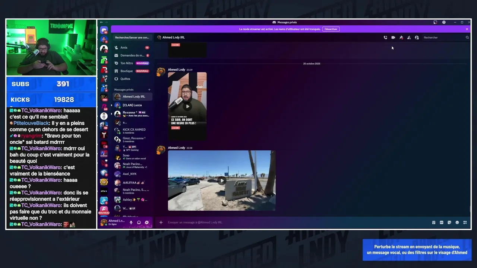Dismiss the streamer mode banner
Image resolution: width=477 pixels, height=268 pixels.
pos(467,29)
